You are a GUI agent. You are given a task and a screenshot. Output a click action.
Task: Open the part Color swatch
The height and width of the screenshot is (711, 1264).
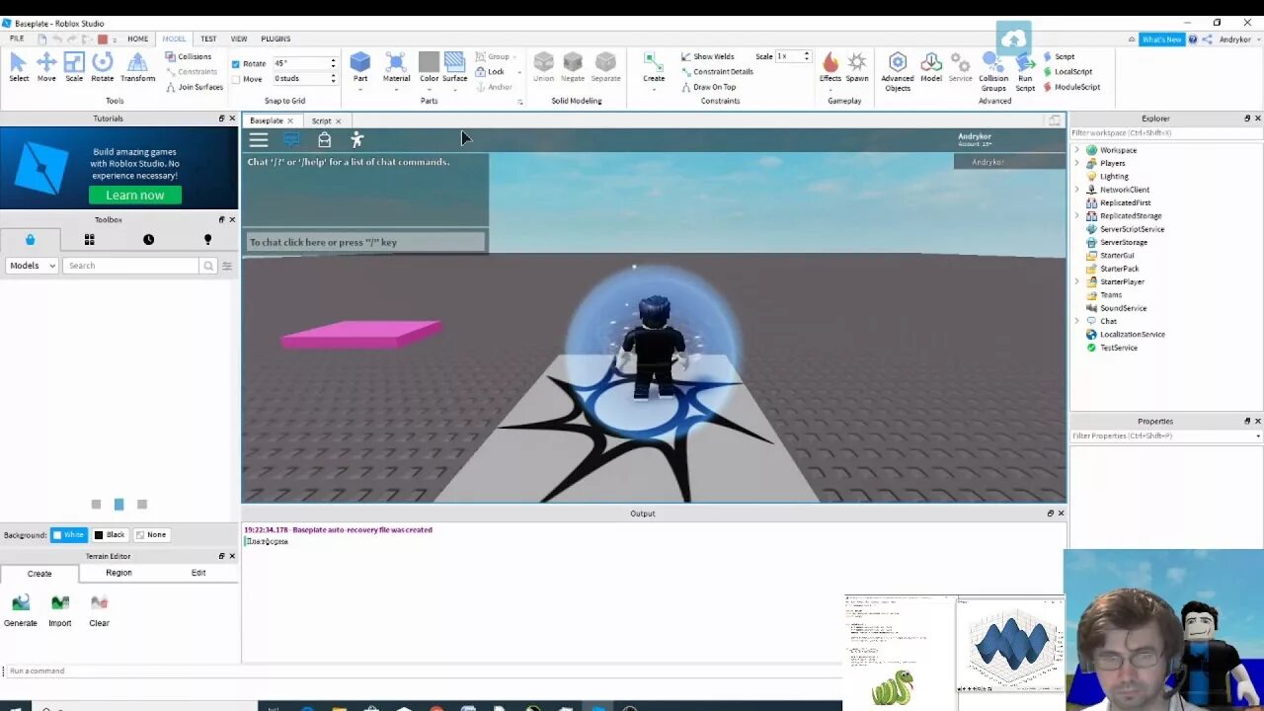429,65
